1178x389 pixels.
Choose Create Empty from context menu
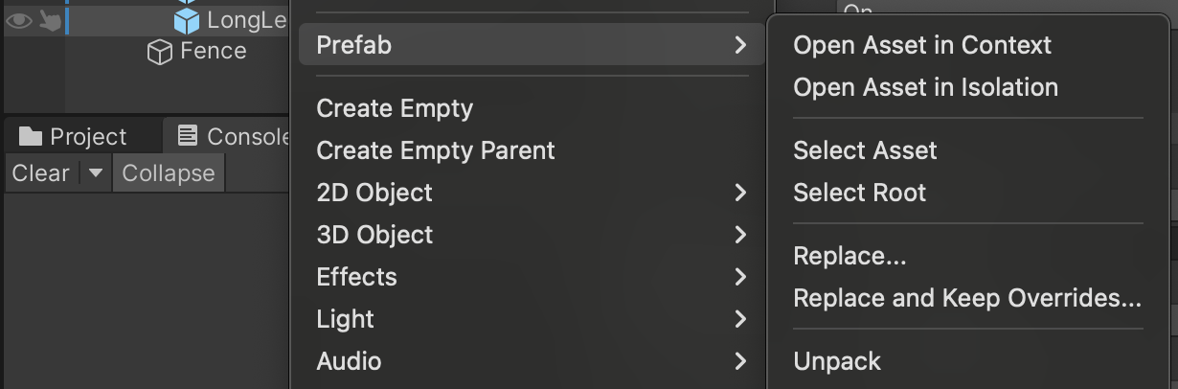[395, 108]
